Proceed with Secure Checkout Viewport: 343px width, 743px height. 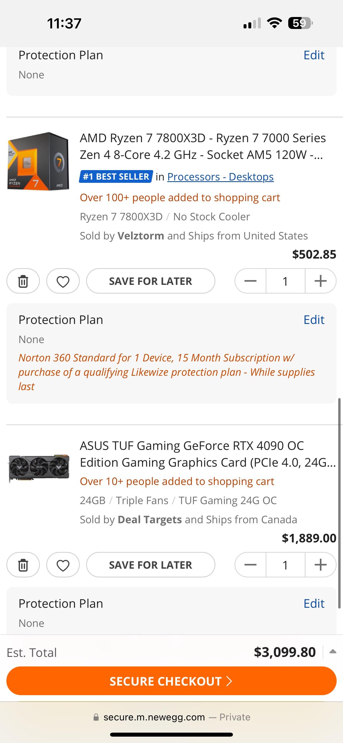coord(171,681)
